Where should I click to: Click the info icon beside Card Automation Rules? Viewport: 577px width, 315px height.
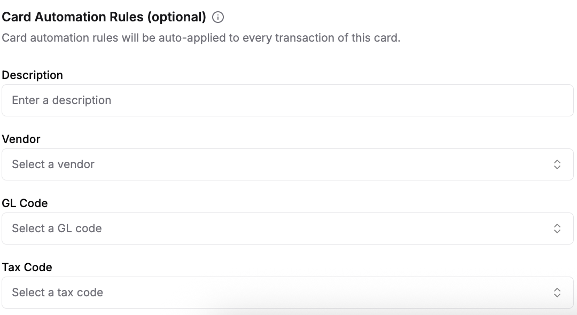218,17
